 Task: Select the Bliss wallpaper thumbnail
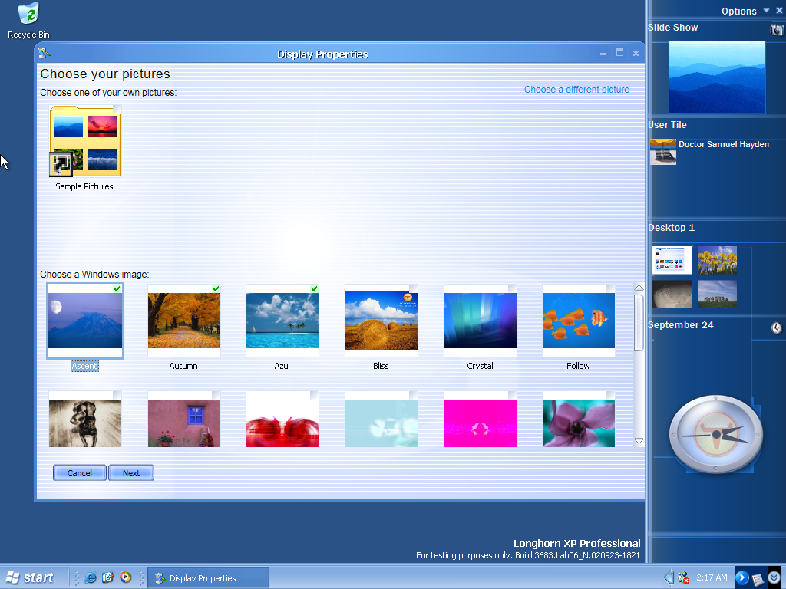point(381,321)
